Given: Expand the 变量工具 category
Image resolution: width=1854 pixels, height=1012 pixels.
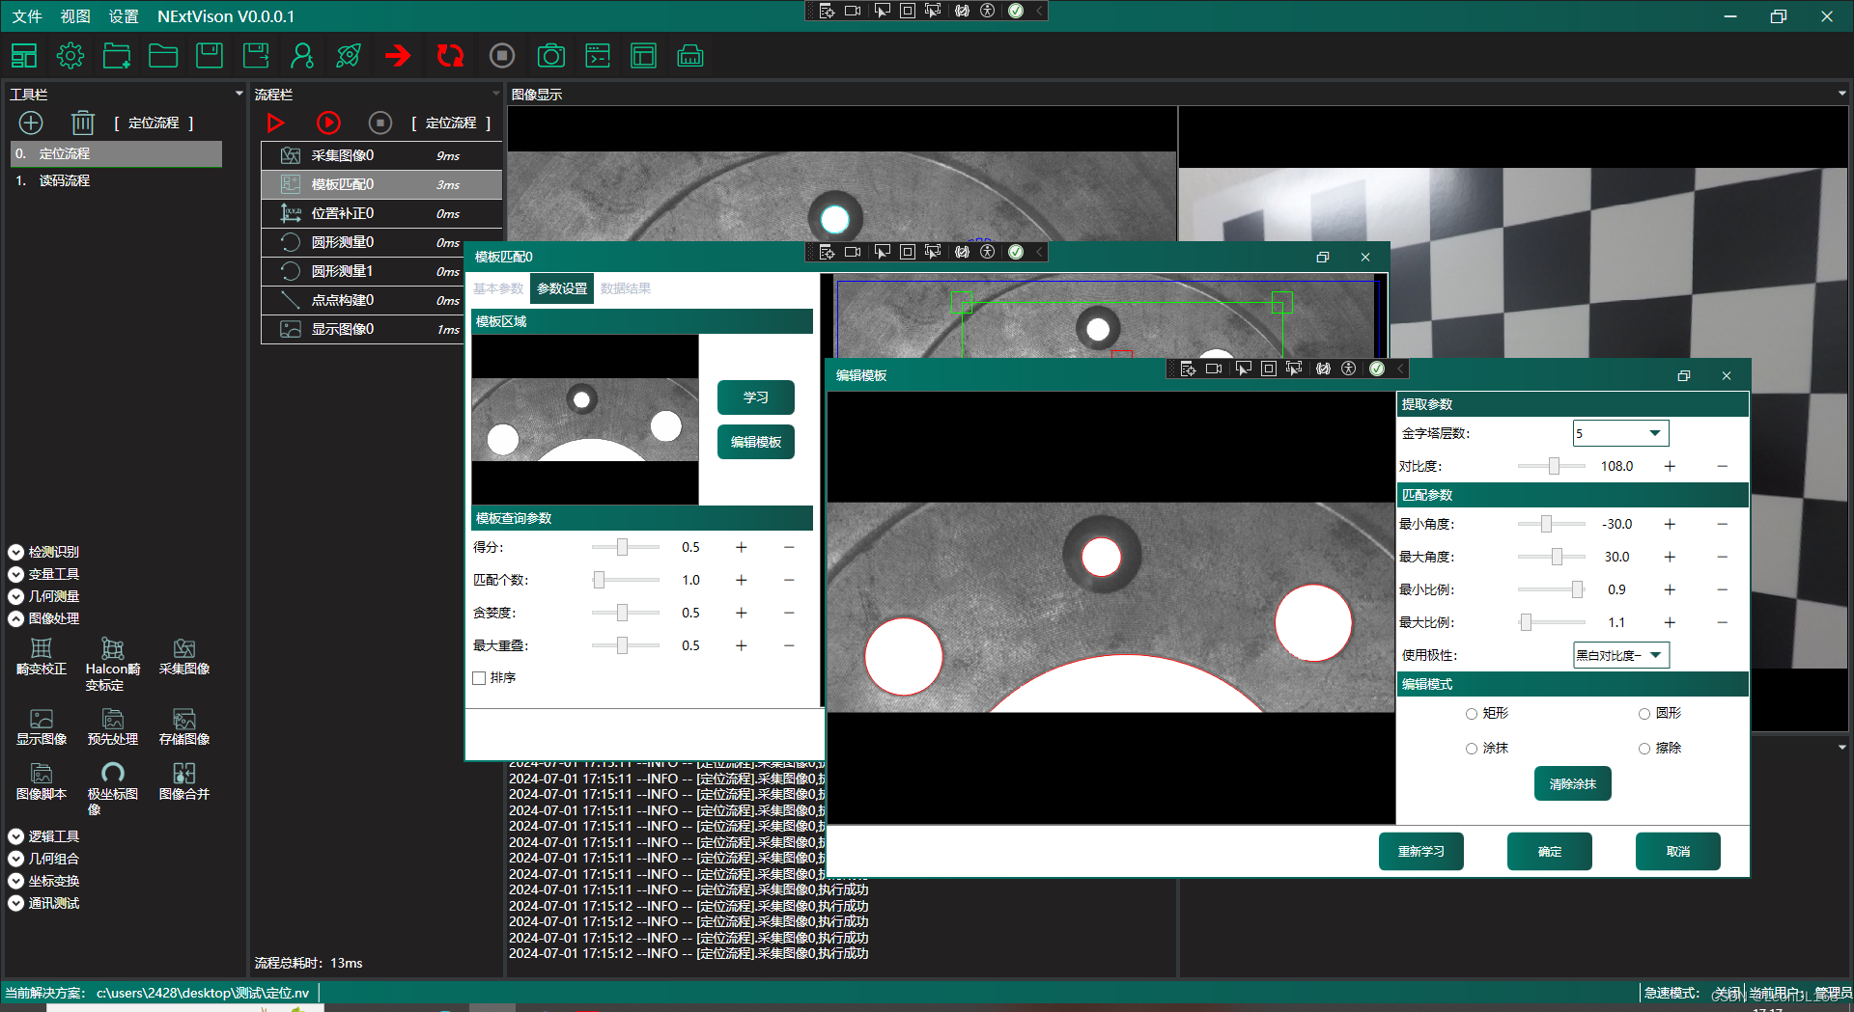Looking at the screenshot, I should coord(16,574).
